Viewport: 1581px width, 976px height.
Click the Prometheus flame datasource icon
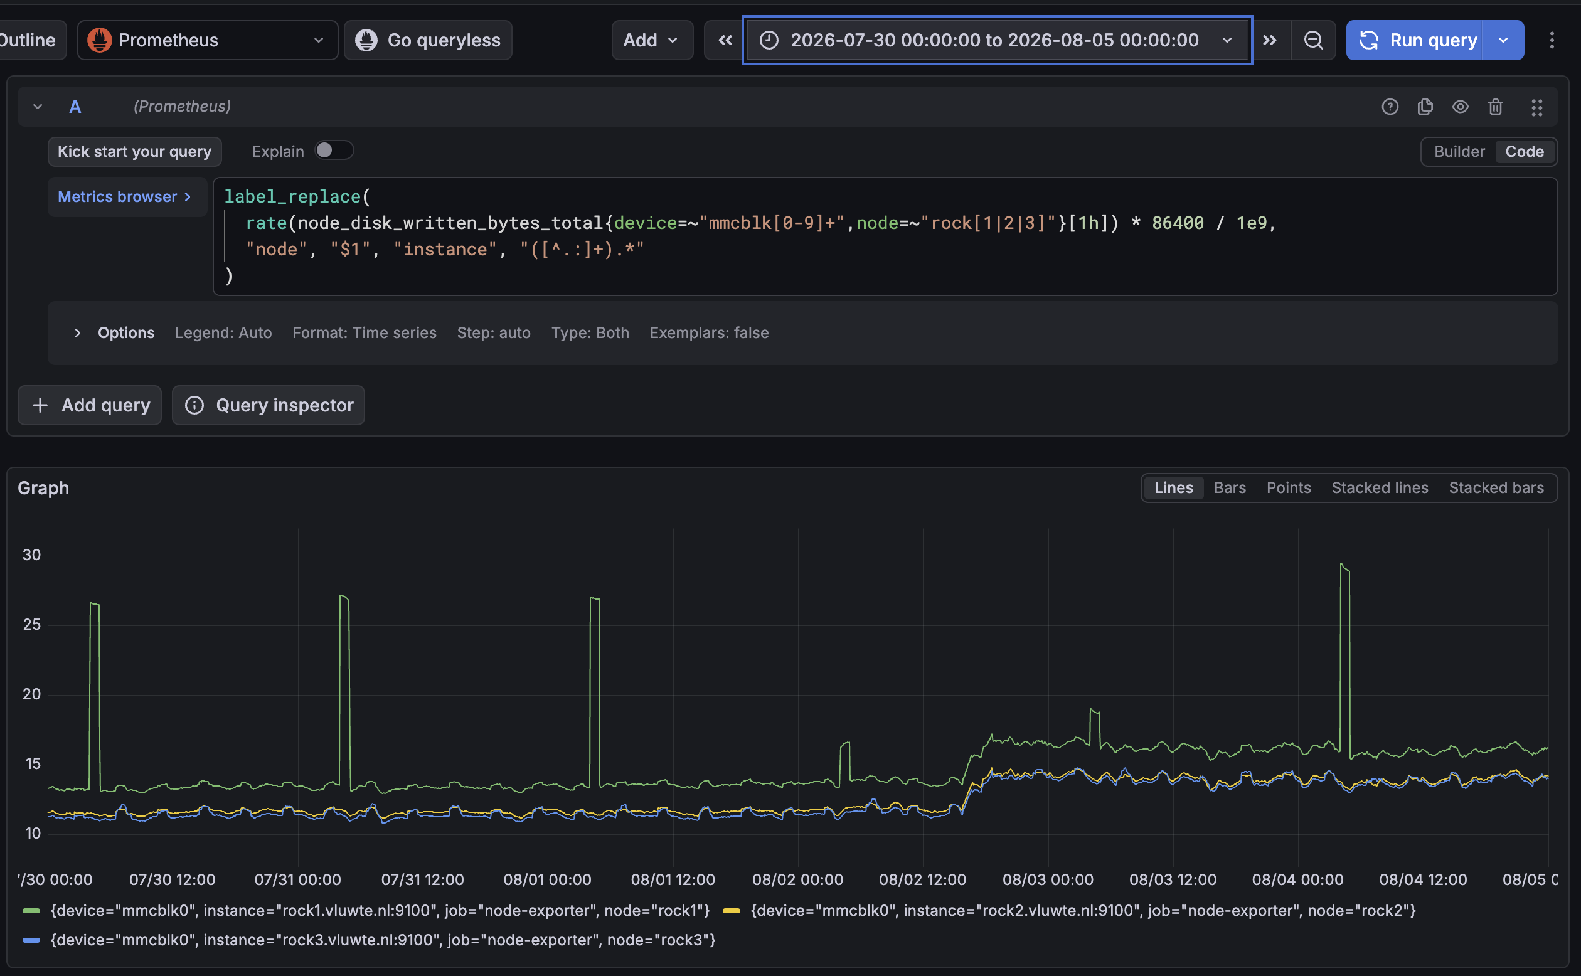click(x=99, y=40)
